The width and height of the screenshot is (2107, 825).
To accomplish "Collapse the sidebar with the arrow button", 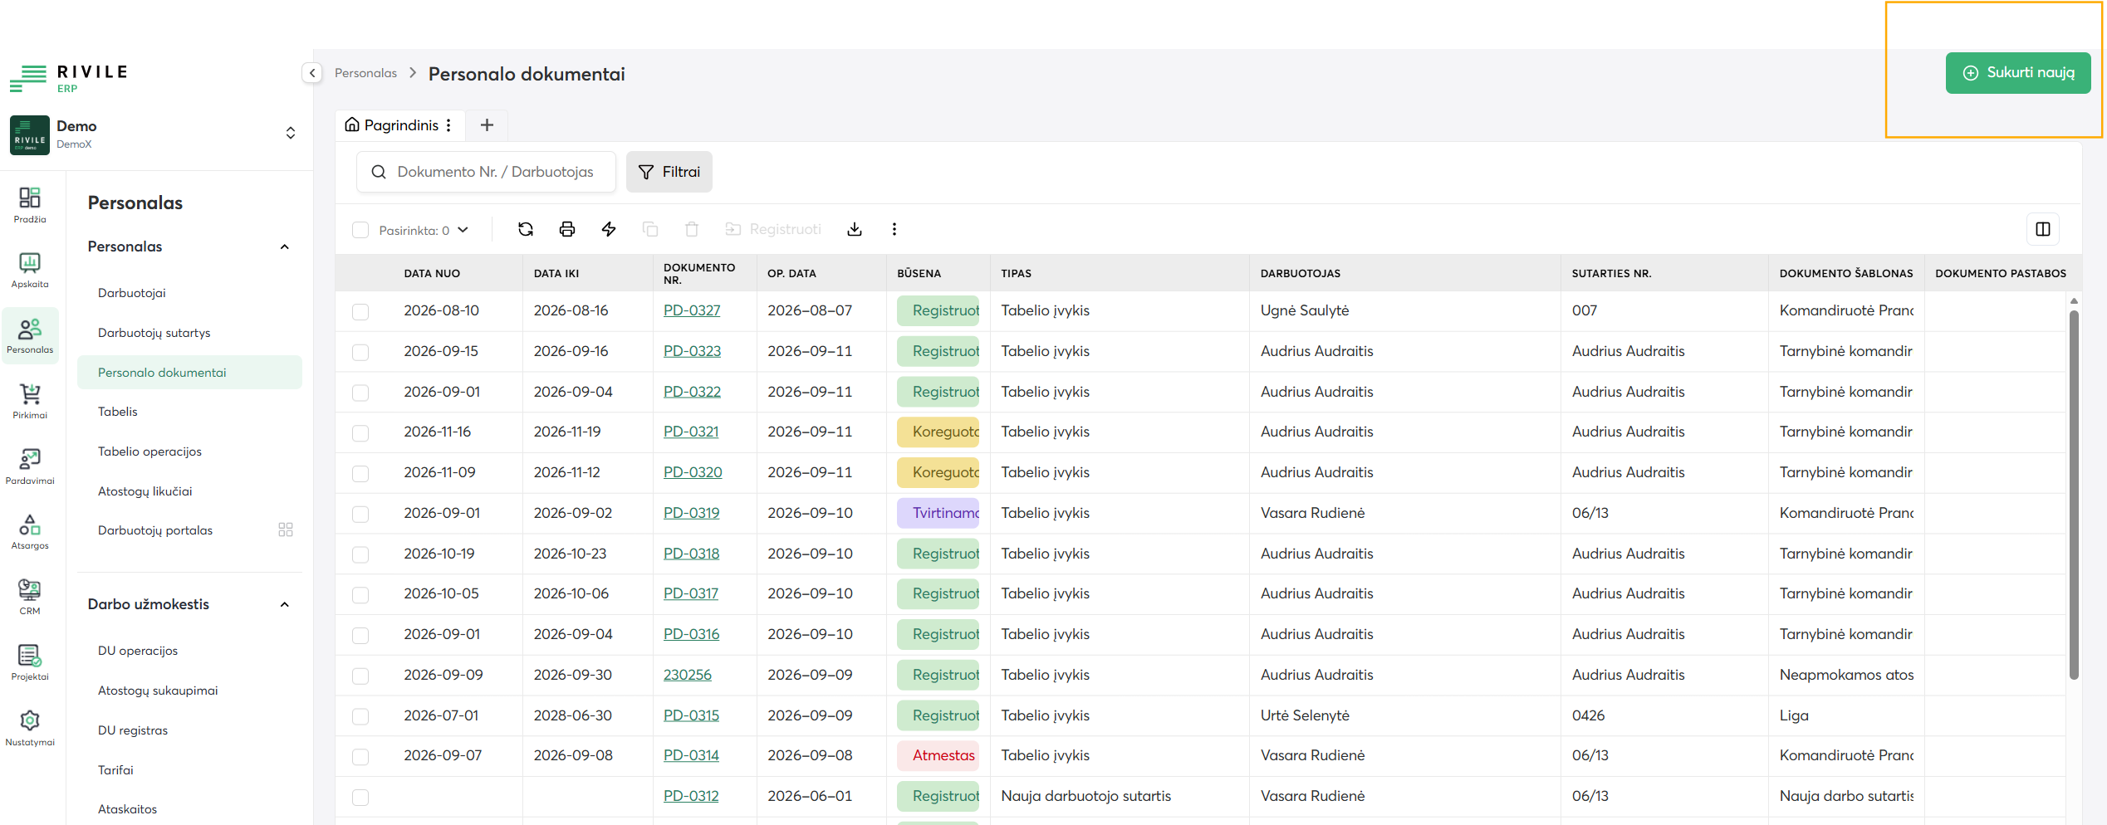I will (x=312, y=73).
